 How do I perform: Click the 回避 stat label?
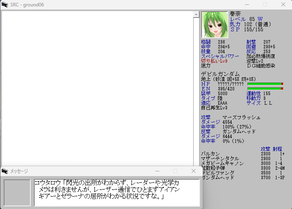(251, 47)
